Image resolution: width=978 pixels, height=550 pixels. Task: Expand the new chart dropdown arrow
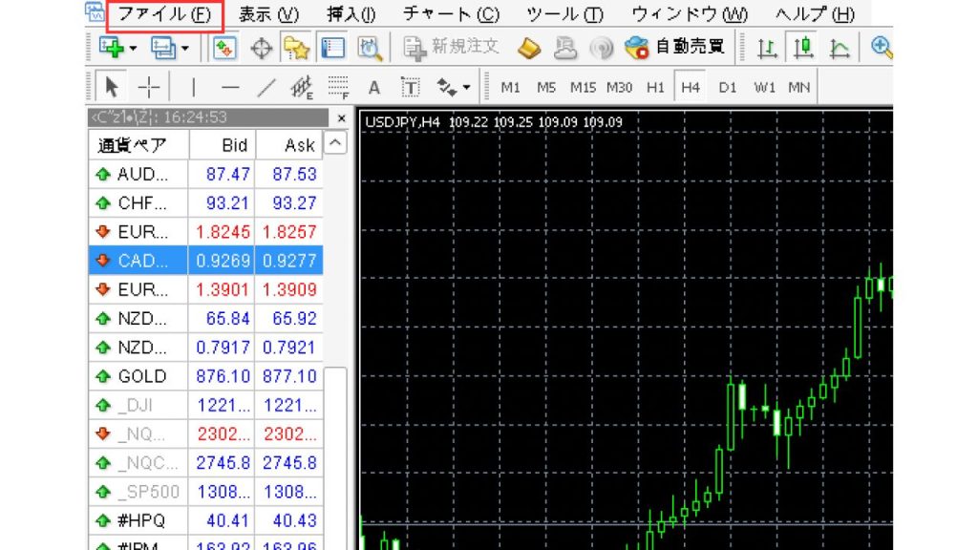pos(133,47)
